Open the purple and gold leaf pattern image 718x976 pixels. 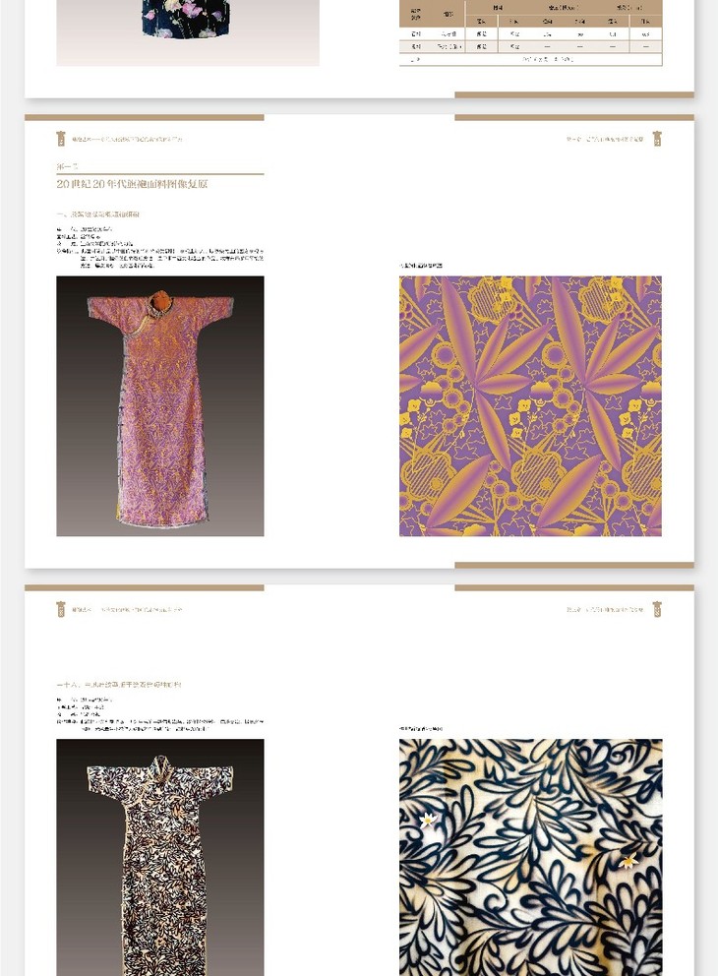click(x=530, y=405)
